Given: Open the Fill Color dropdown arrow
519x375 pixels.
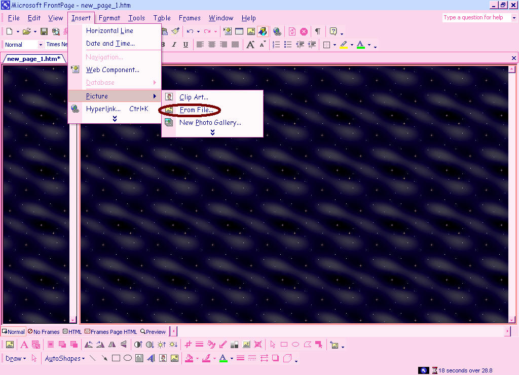Looking at the screenshot, I should 197,358.
